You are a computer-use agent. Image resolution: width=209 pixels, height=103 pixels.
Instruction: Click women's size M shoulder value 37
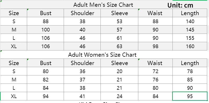[82, 80]
